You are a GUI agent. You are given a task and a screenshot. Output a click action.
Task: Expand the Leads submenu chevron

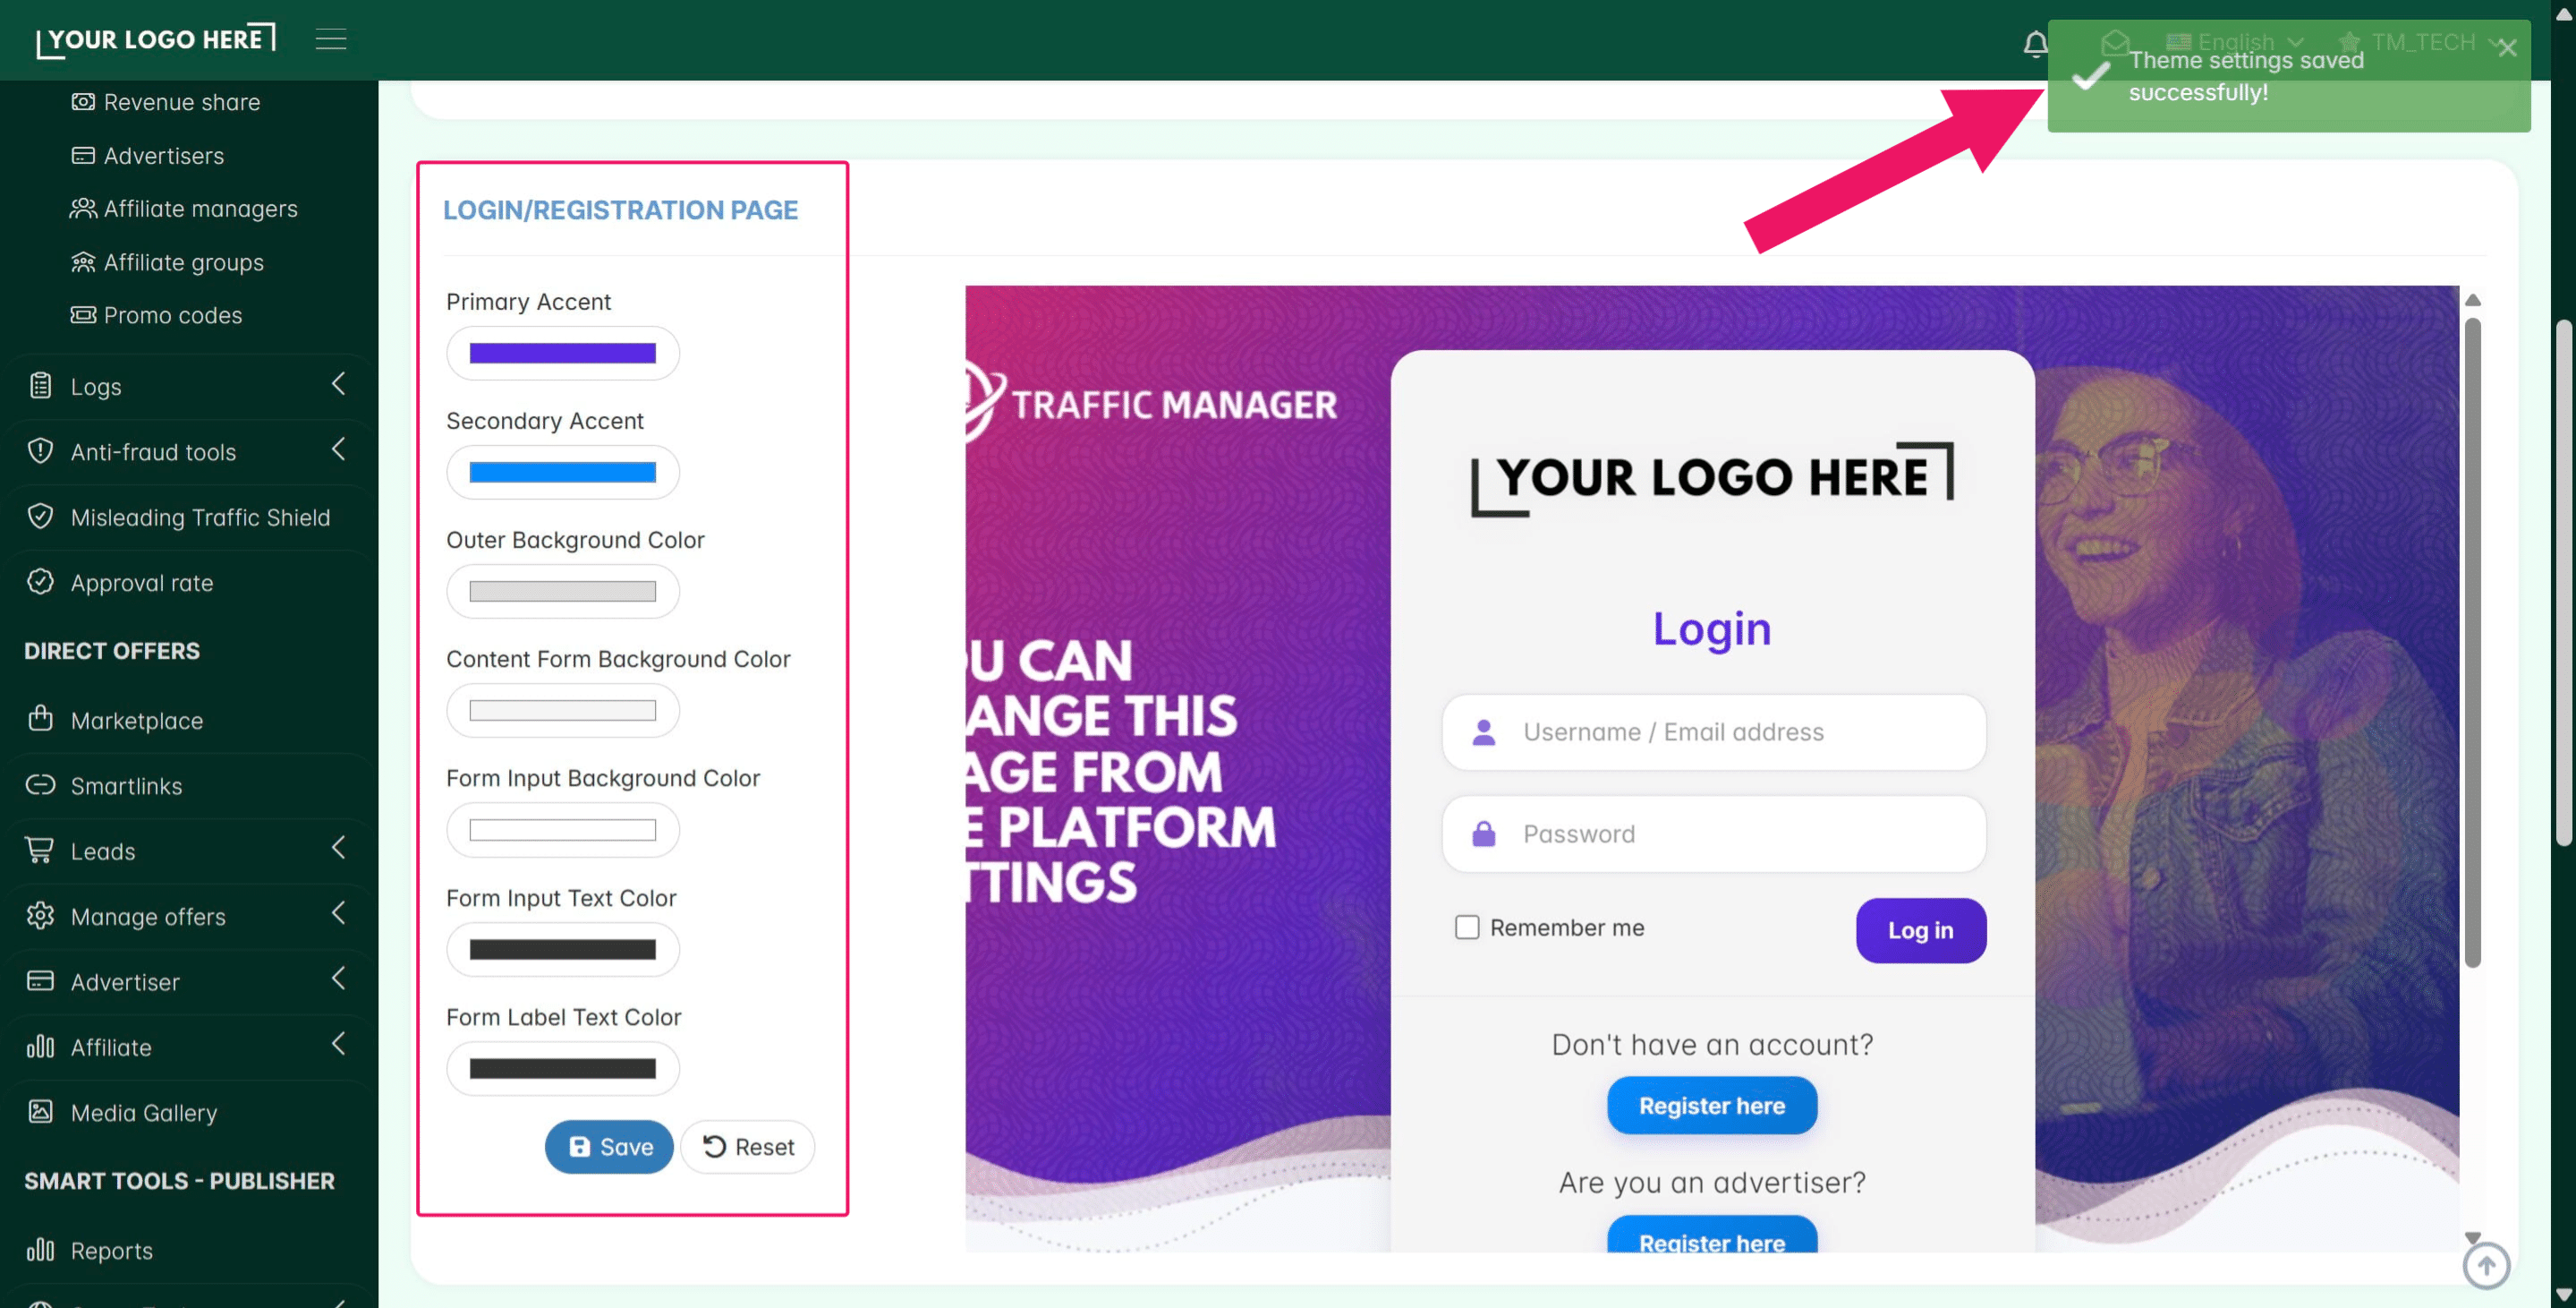[x=339, y=849]
